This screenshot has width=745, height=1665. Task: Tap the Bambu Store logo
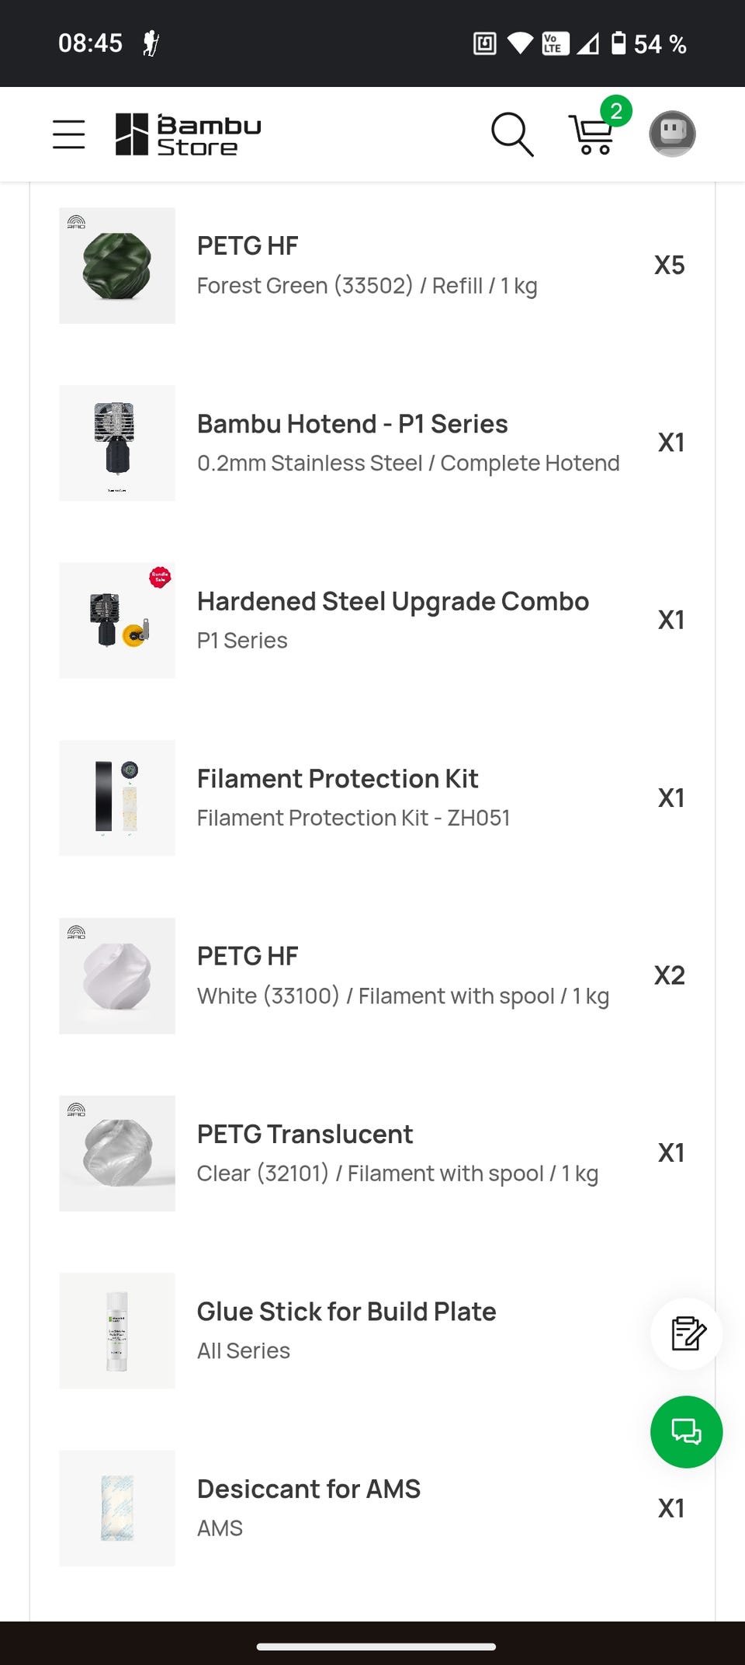tap(189, 135)
